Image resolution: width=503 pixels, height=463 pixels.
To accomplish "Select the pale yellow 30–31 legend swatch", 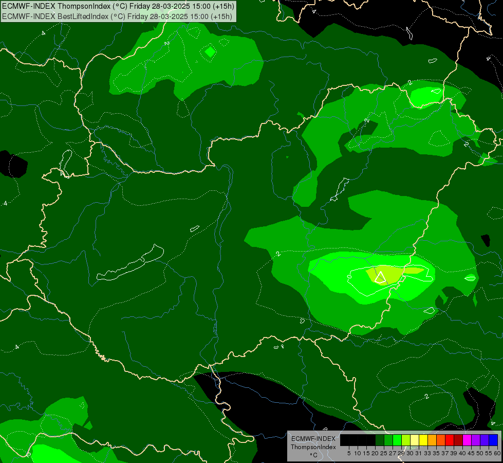I will click(415, 440).
